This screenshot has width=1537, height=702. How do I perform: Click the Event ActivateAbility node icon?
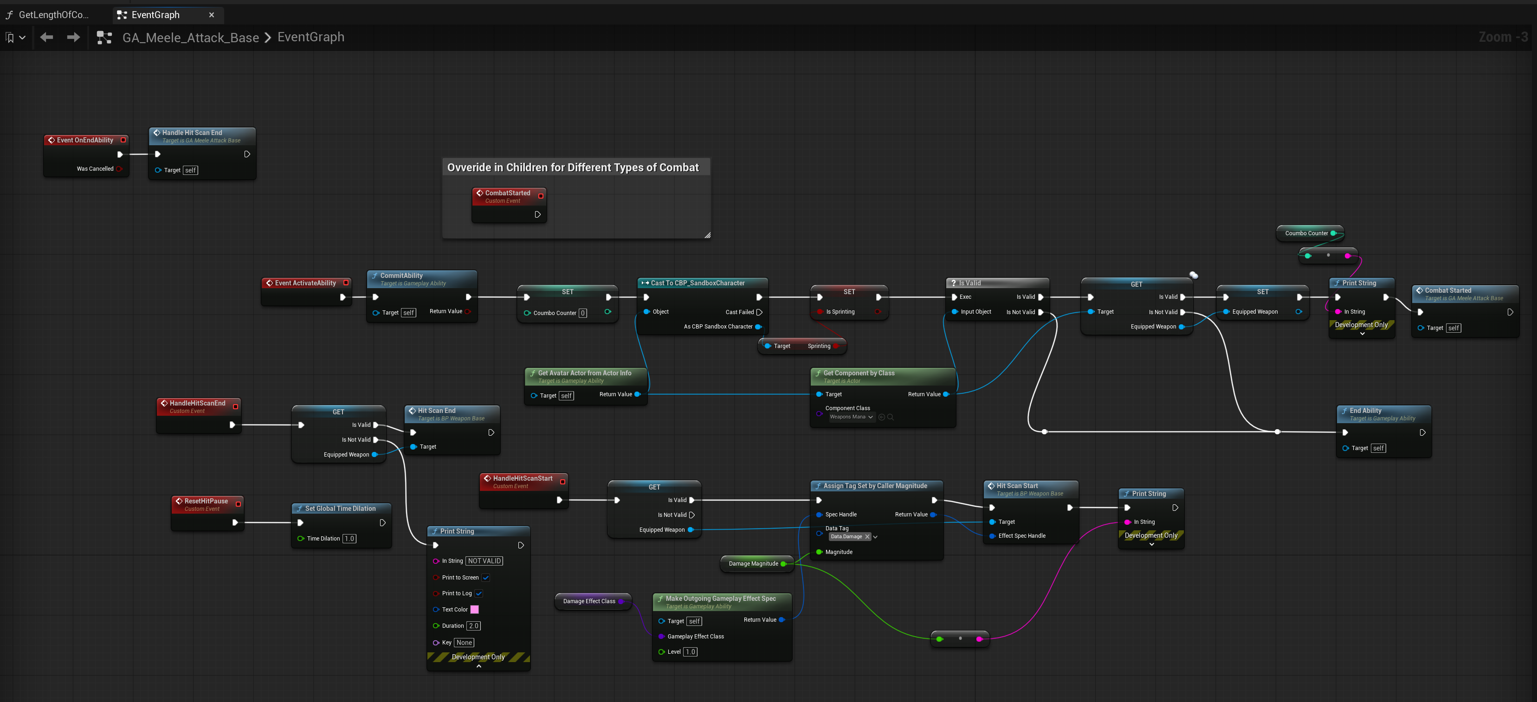click(x=270, y=283)
